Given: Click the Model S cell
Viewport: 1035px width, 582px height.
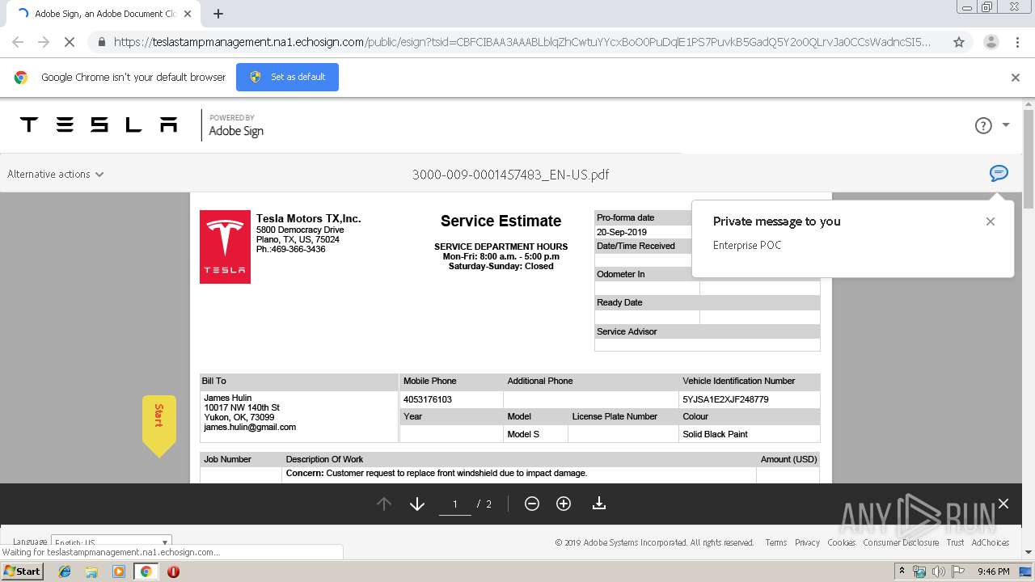Looking at the screenshot, I should pyautogui.click(x=535, y=434).
